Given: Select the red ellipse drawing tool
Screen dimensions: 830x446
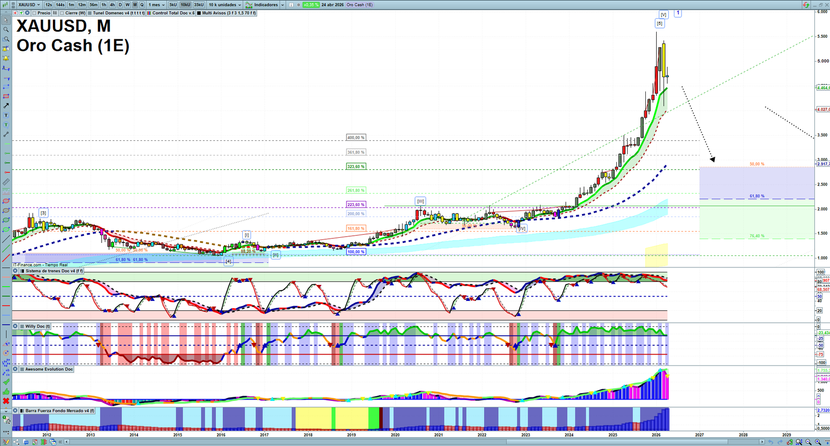Looking at the screenshot, I should pos(6,201).
